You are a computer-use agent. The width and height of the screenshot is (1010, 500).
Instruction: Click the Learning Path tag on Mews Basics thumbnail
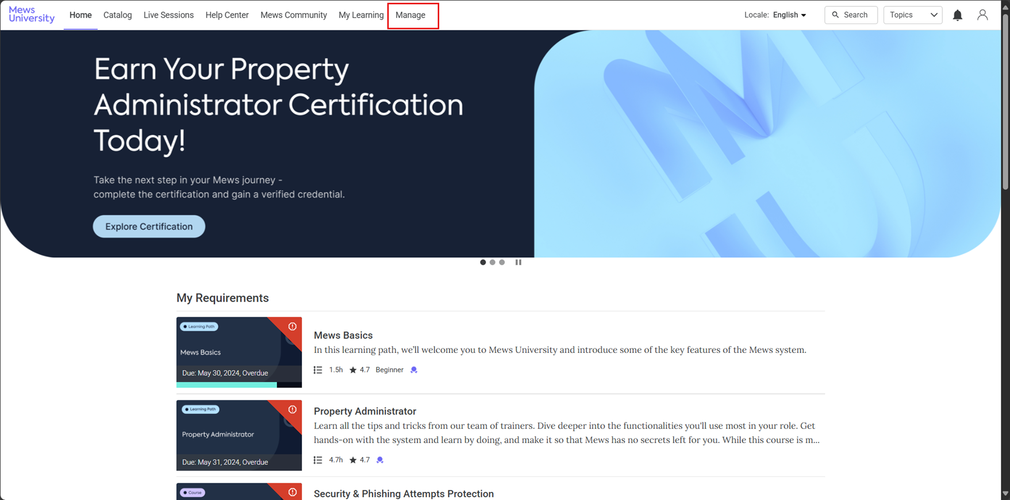(199, 326)
